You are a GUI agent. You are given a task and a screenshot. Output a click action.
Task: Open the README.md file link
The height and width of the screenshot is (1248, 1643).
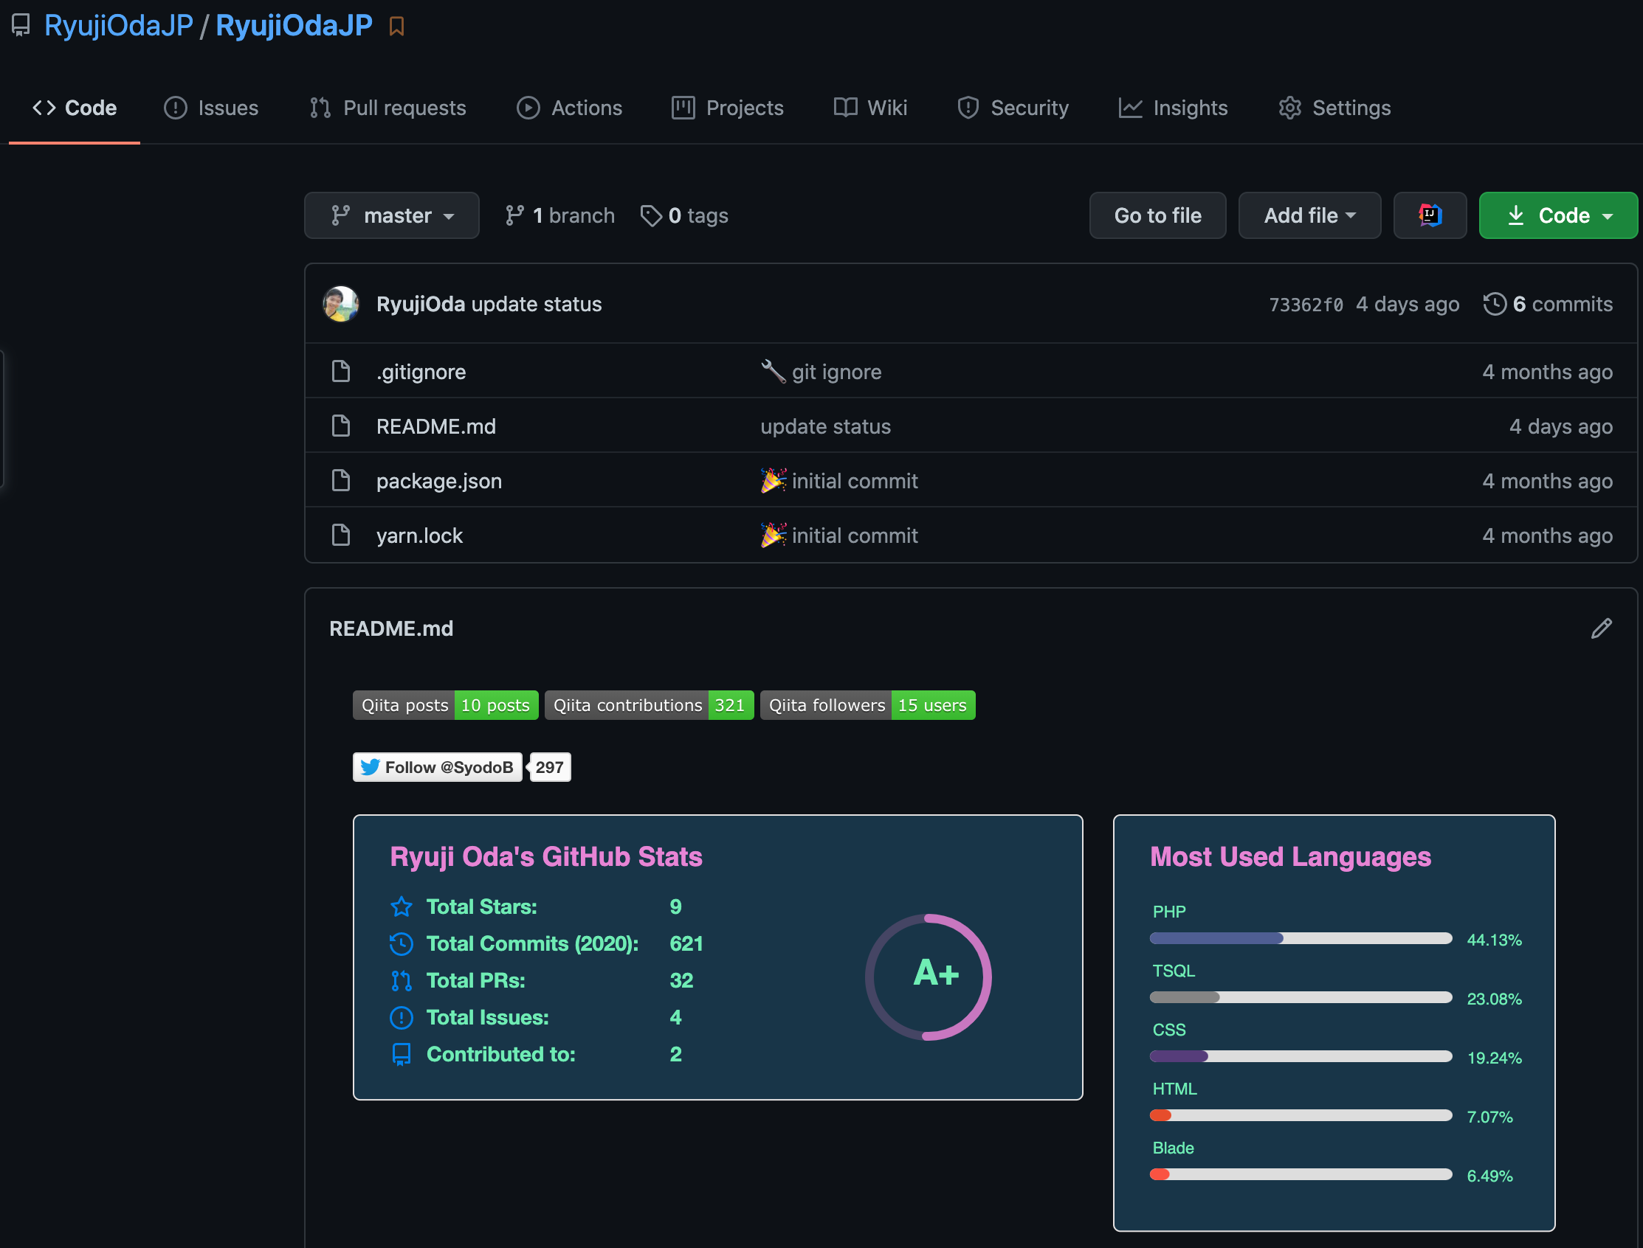click(435, 426)
